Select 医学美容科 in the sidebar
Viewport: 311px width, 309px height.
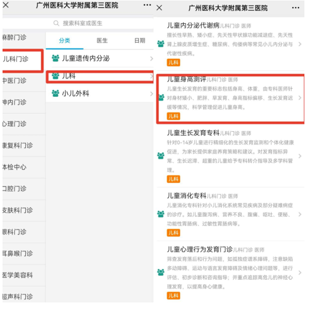point(17,275)
